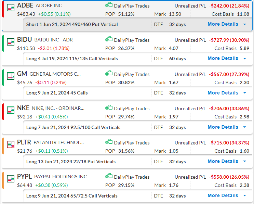Click the DailyPlay briefcase icon in PYPL row
254x204 pixels.
tap(109, 176)
